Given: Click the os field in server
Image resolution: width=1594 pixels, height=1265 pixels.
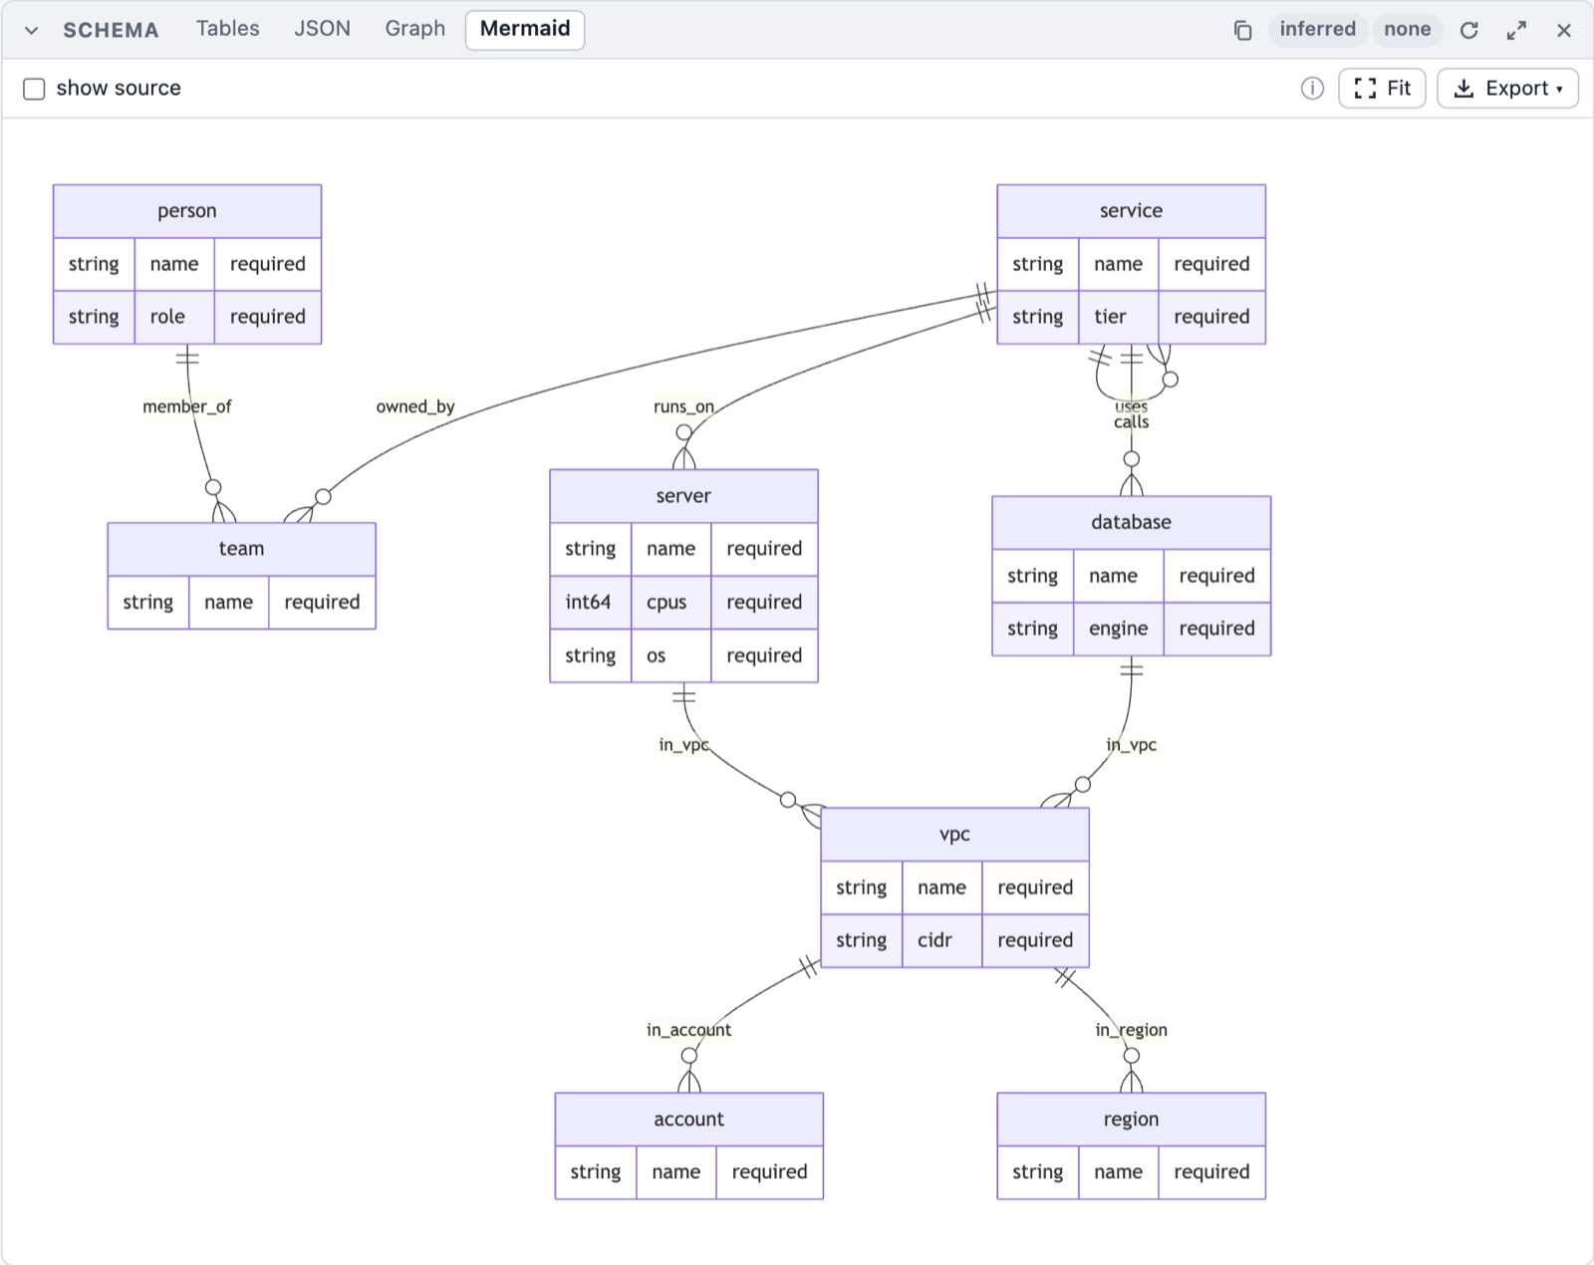Looking at the screenshot, I should pos(671,656).
